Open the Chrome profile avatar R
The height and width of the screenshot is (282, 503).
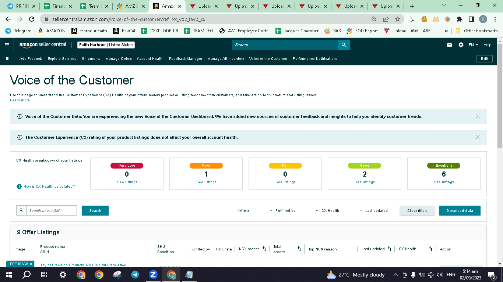[483, 19]
